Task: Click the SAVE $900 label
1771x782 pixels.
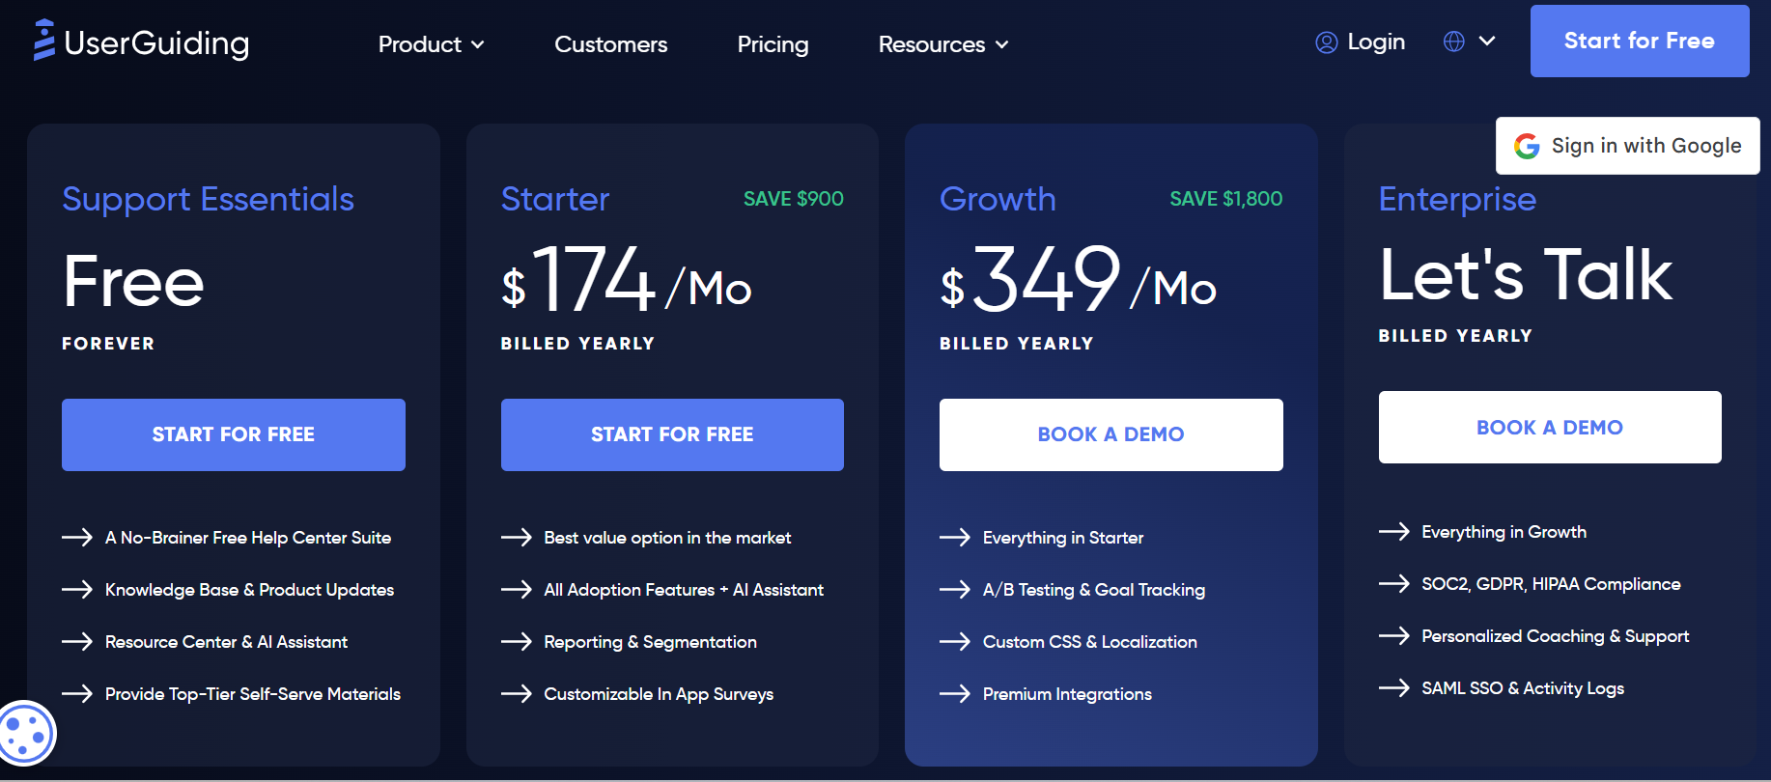Action: pyautogui.click(x=794, y=199)
